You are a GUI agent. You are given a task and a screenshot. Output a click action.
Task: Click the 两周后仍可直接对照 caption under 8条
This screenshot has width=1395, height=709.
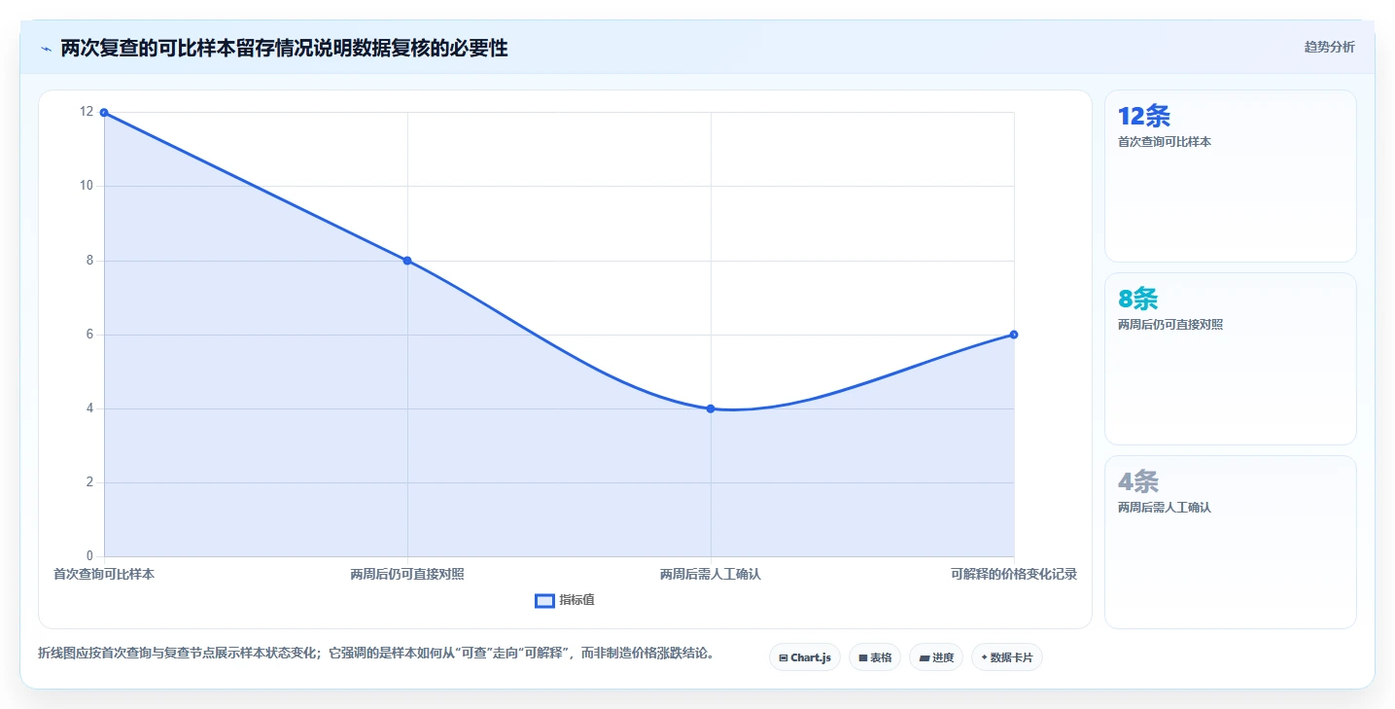coord(1170,325)
